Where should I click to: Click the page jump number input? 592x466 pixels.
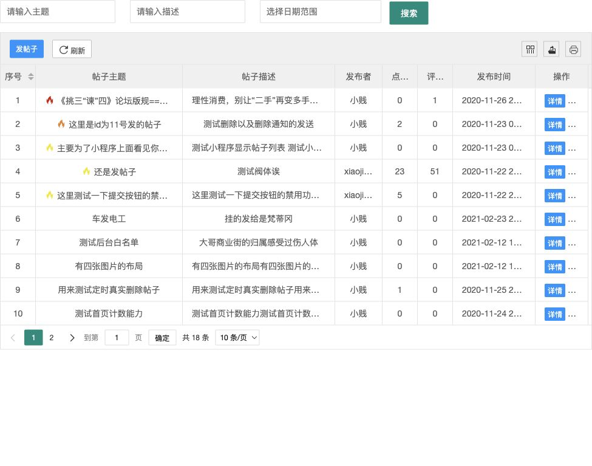click(x=117, y=337)
